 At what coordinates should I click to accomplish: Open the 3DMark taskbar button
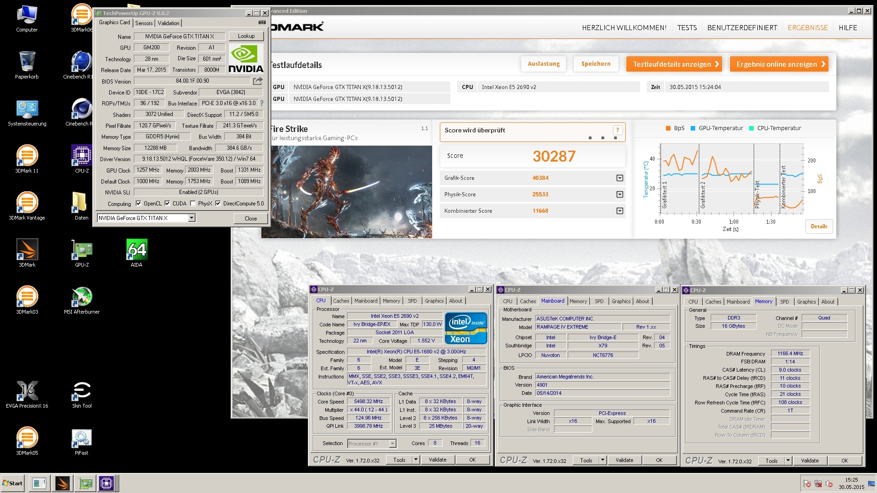point(62,483)
